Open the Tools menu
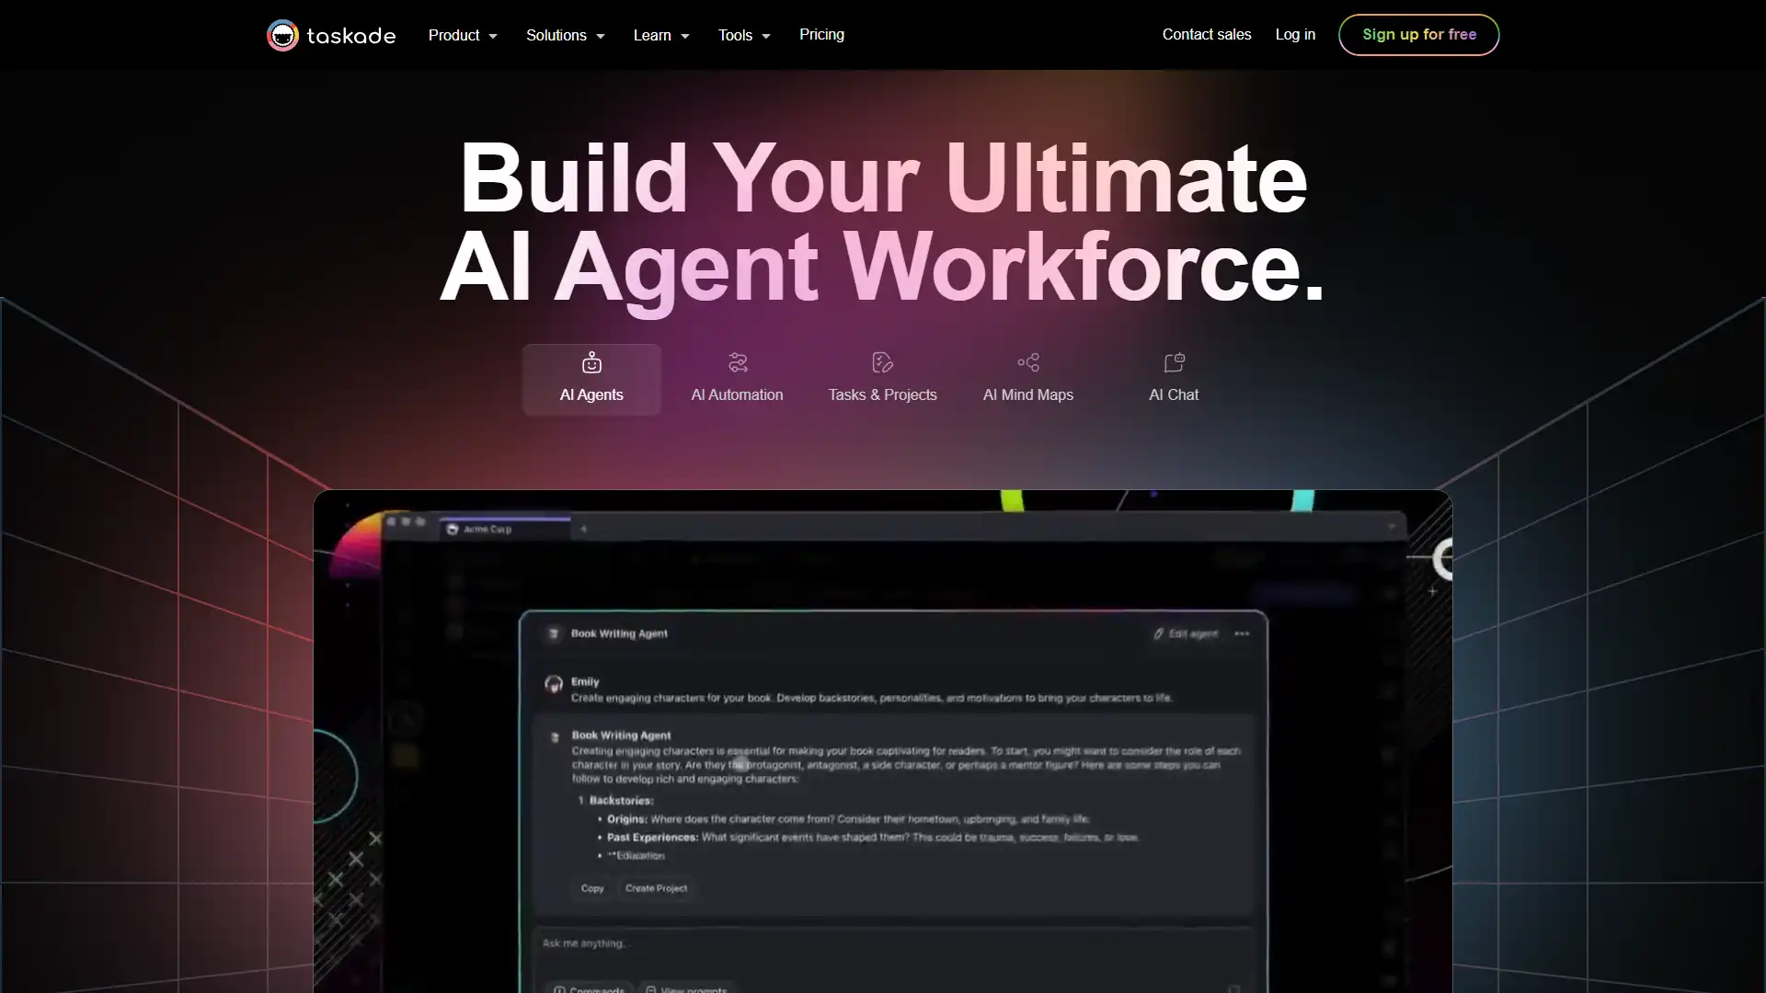 (x=742, y=34)
